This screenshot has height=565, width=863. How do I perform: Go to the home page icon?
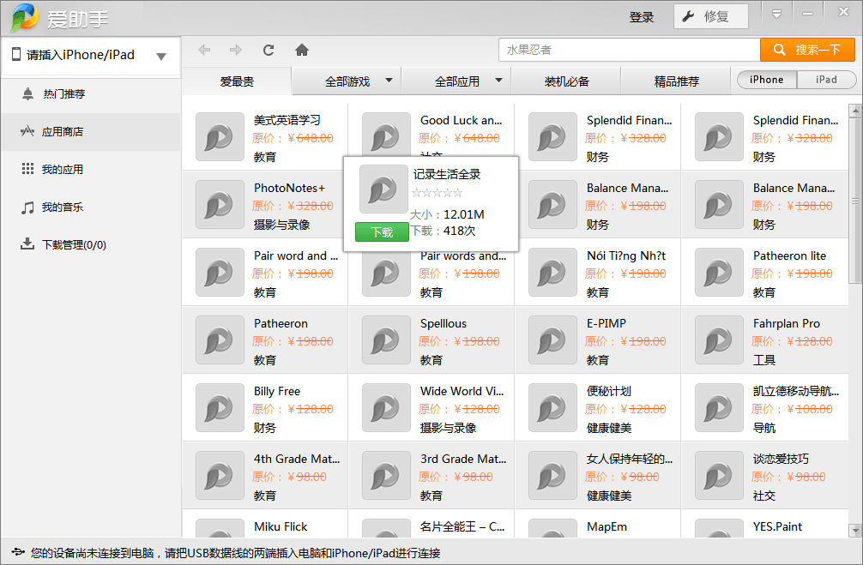coord(302,50)
